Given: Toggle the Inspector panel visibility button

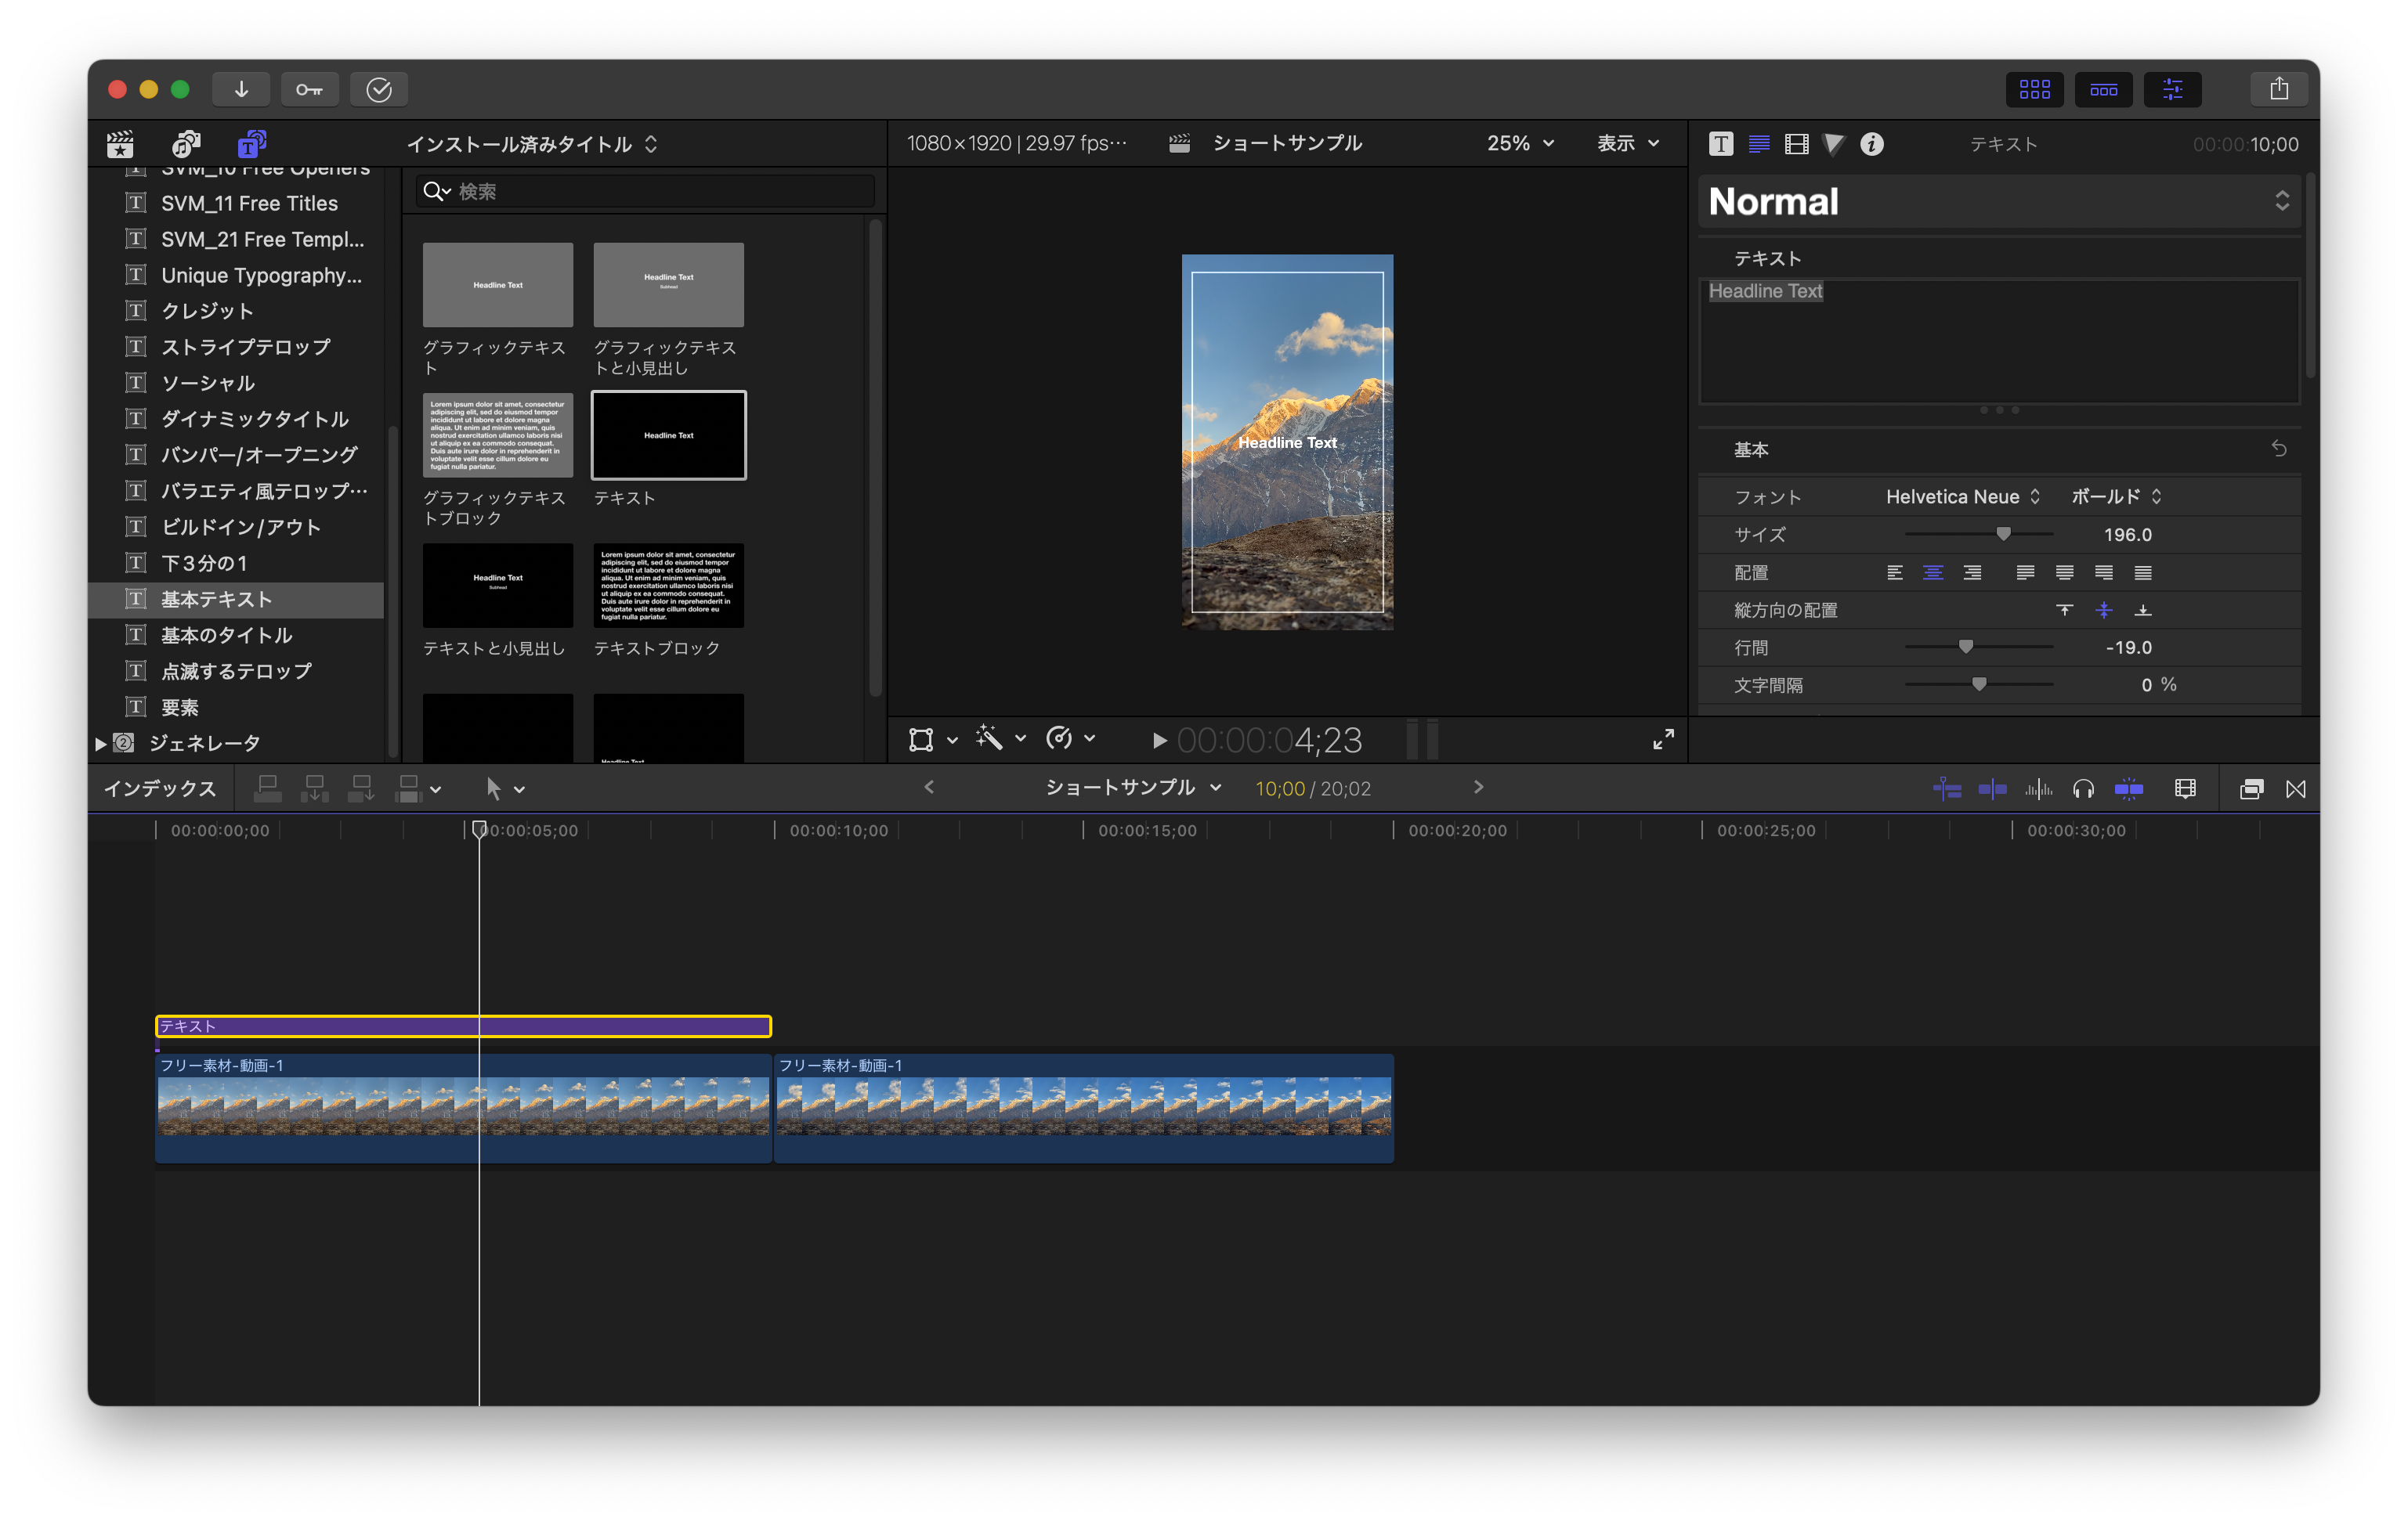Looking at the screenshot, I should pos(2172,89).
